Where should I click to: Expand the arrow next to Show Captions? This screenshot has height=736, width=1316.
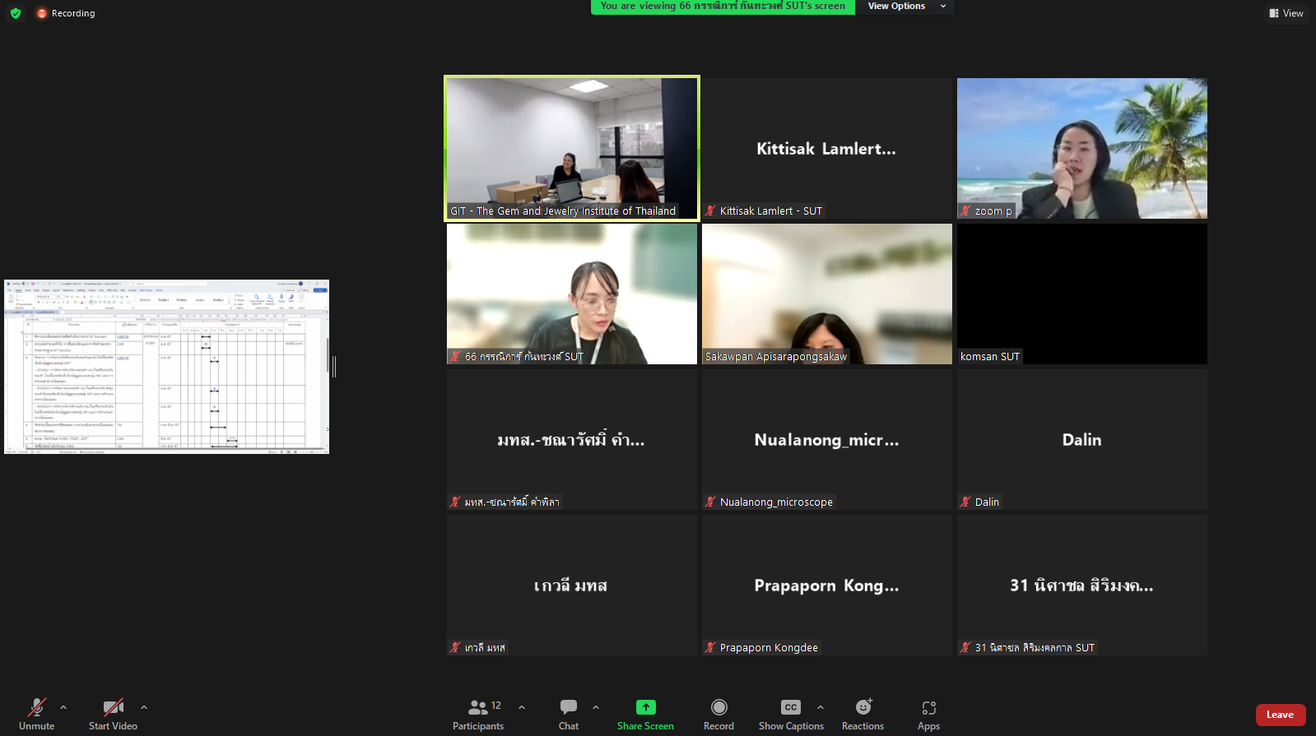821,707
